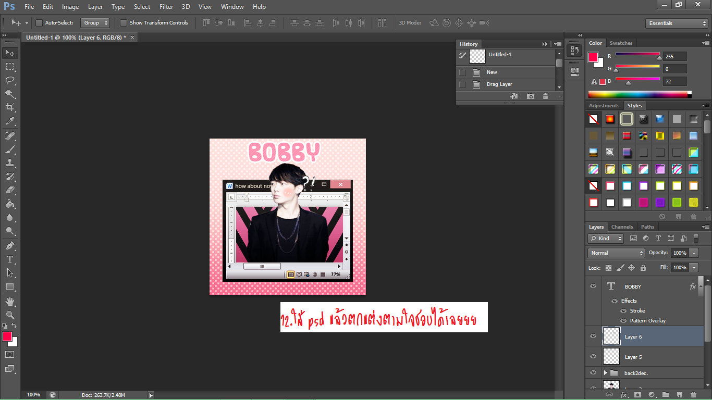
Task: Select the History Brush tool
Action: point(10,177)
